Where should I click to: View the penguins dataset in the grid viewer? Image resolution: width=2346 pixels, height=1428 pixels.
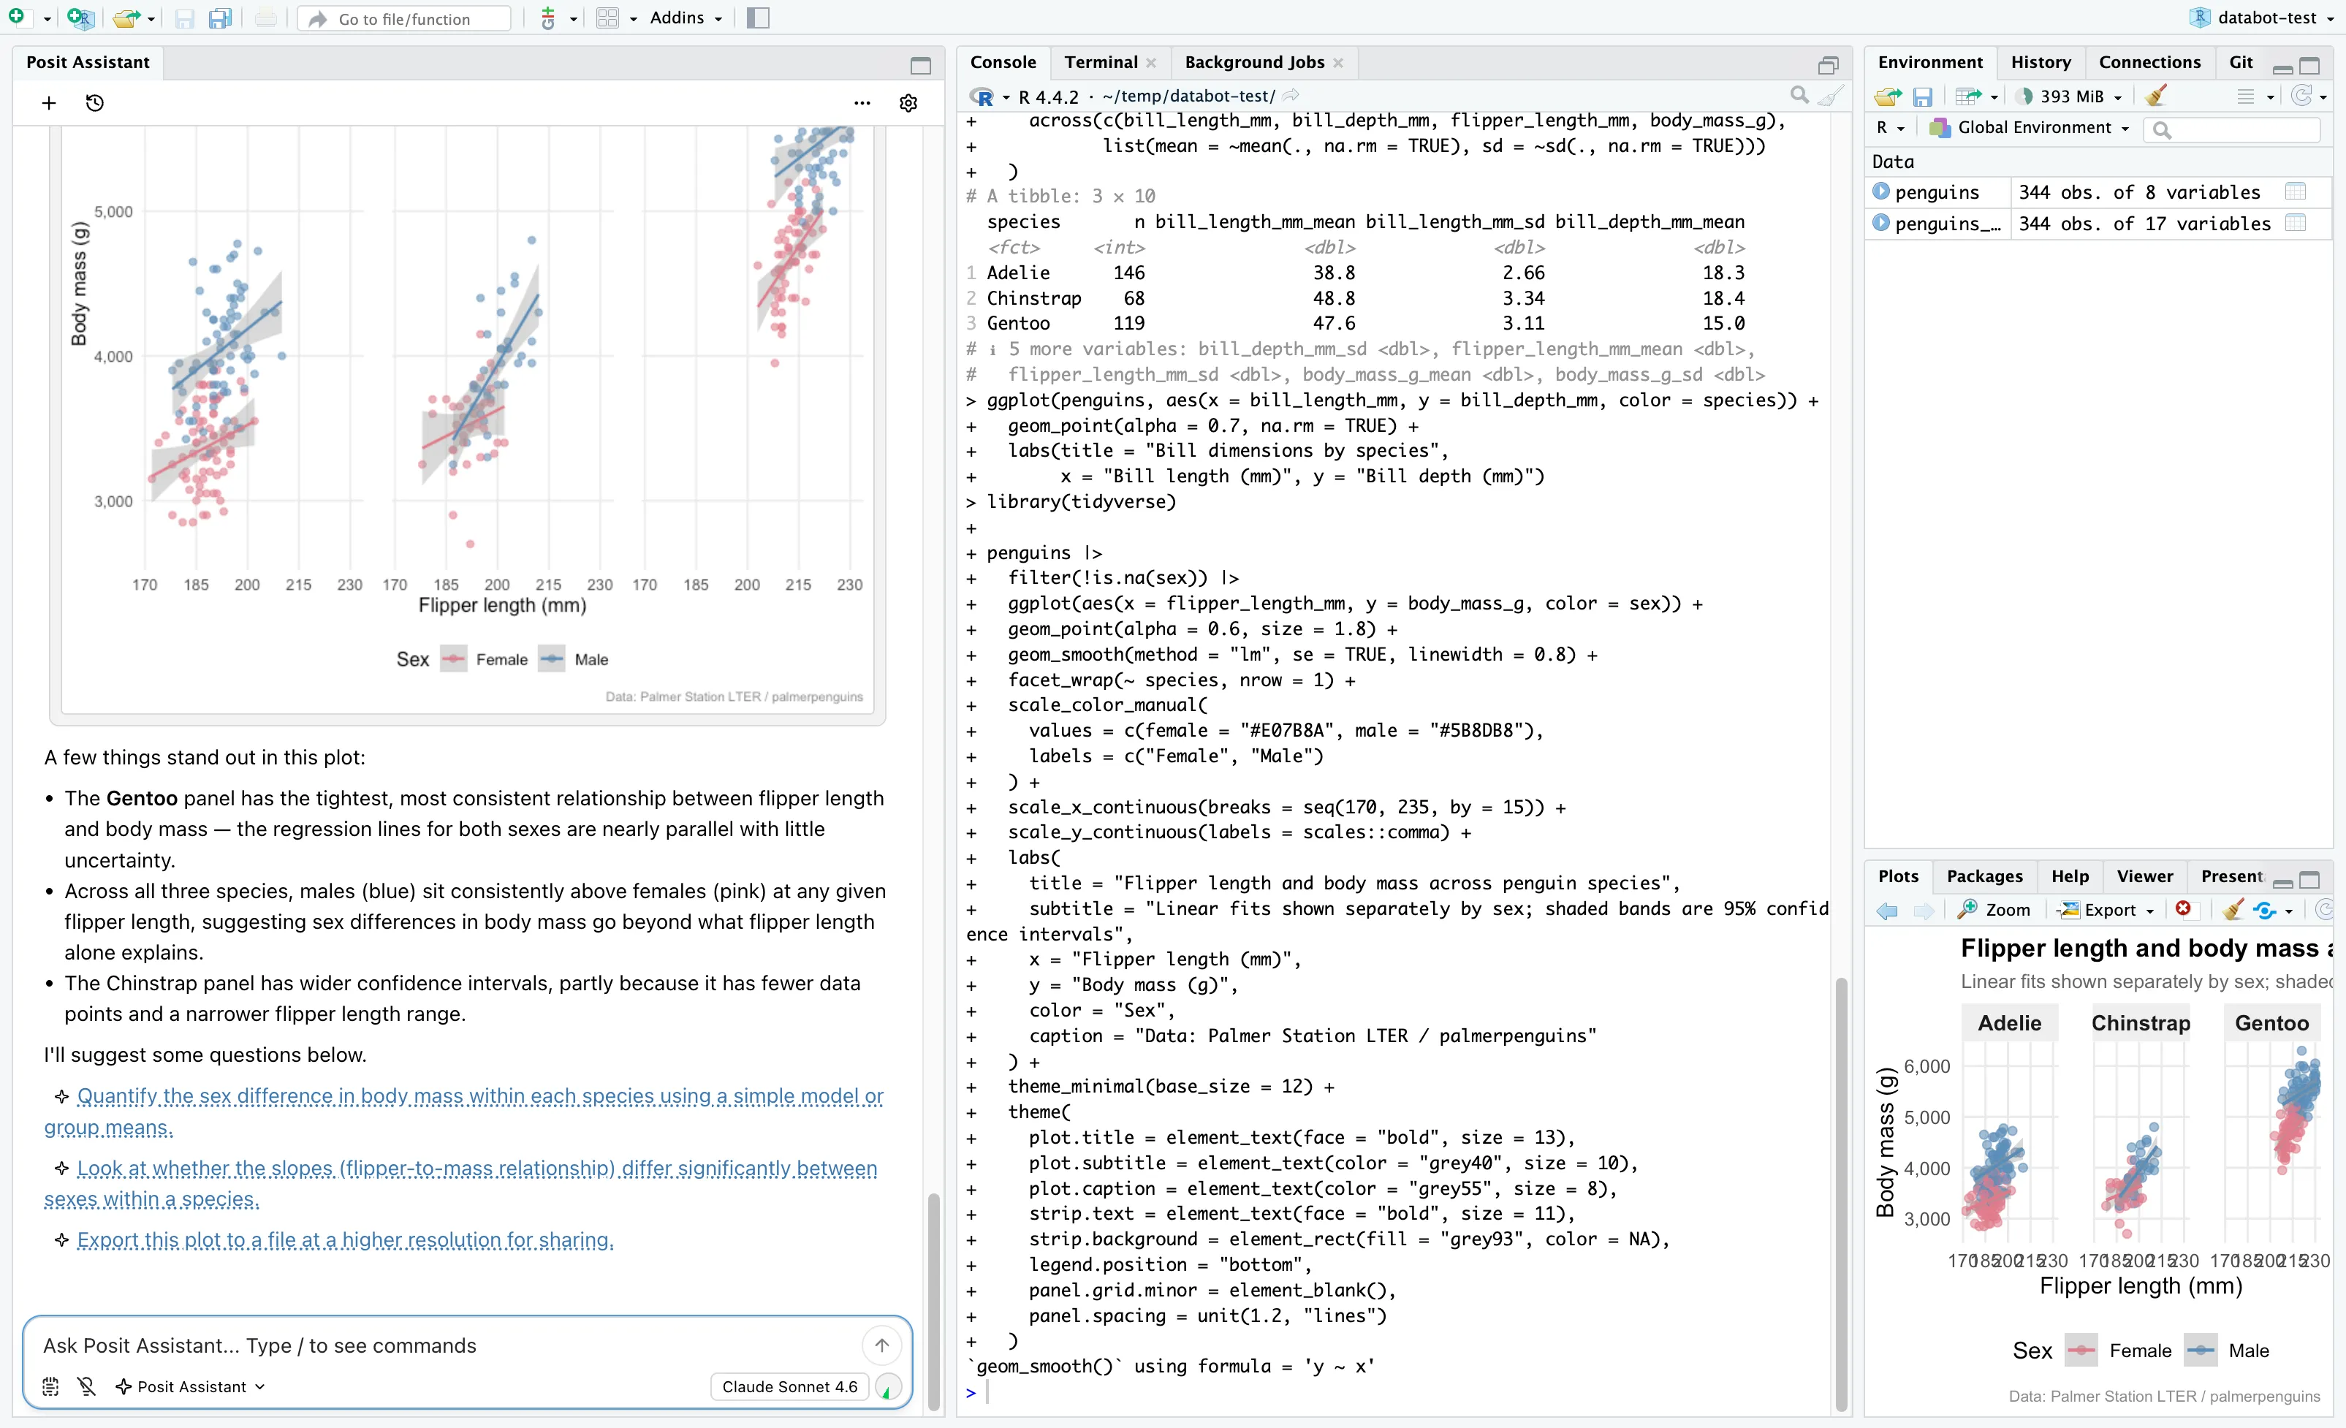tap(2296, 191)
